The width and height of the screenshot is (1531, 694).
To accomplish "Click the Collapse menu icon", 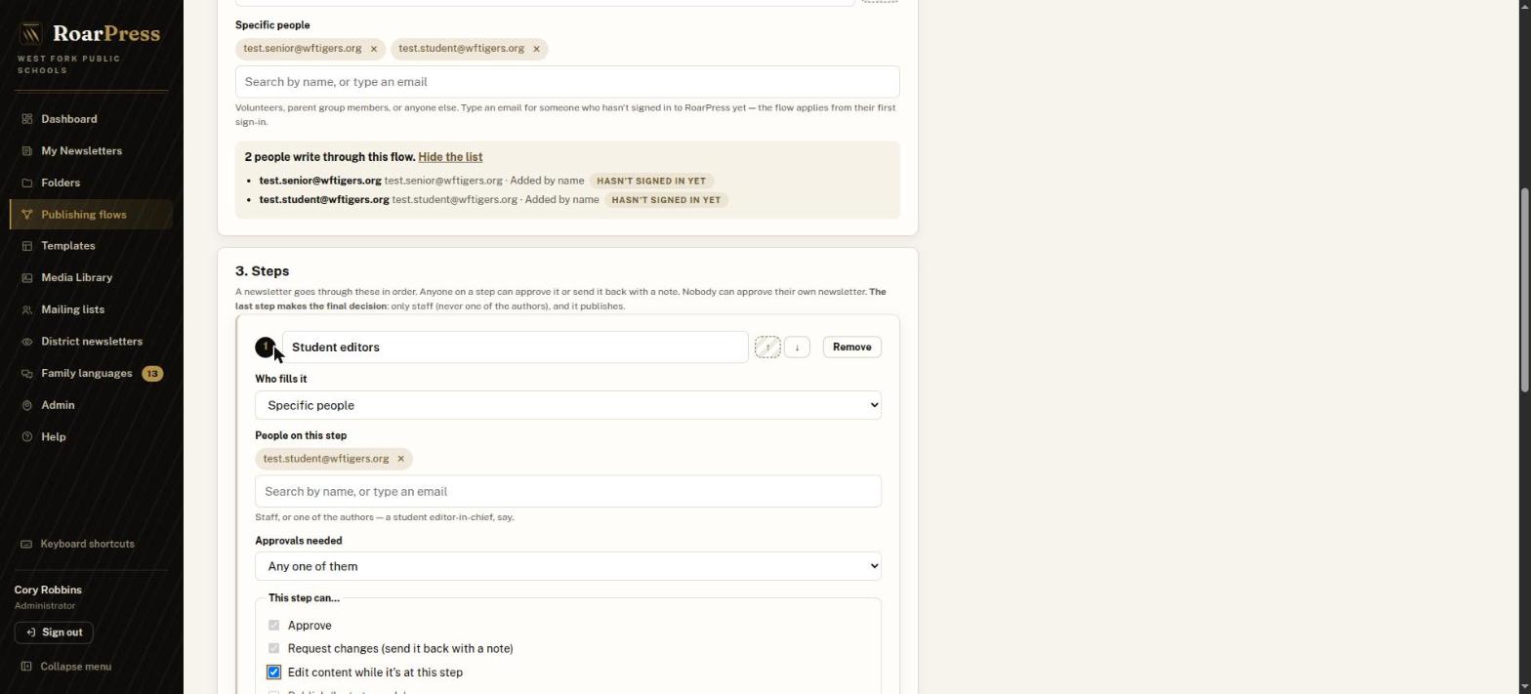I will point(26,667).
